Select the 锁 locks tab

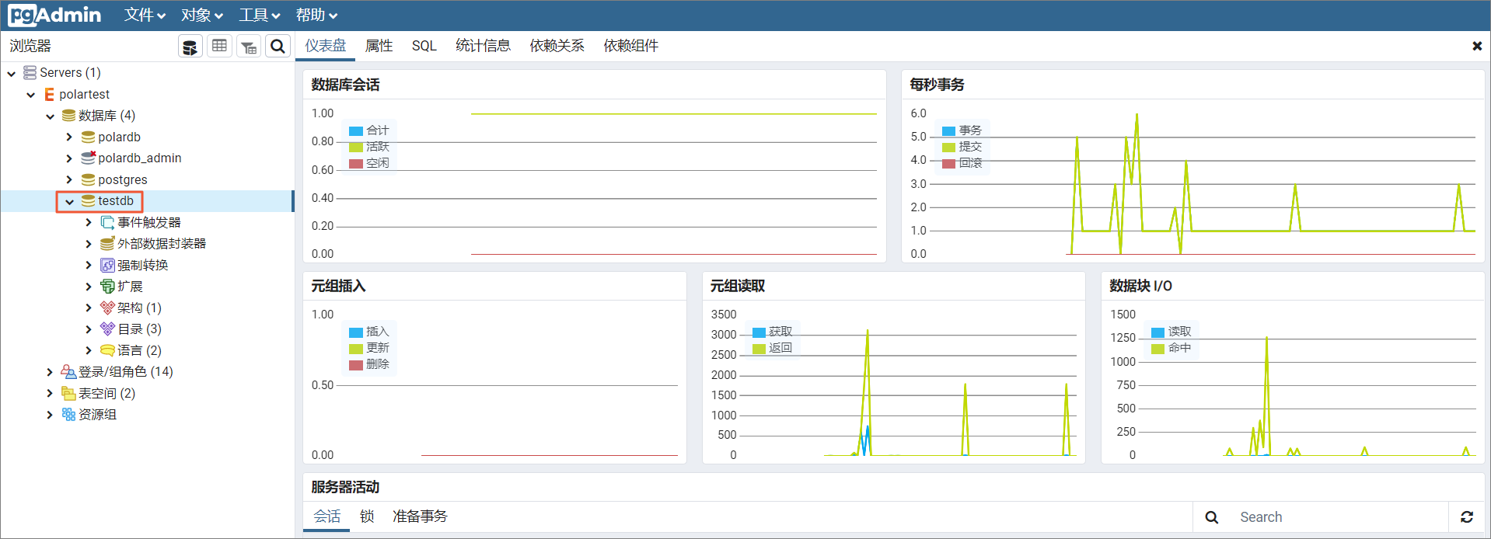click(367, 516)
